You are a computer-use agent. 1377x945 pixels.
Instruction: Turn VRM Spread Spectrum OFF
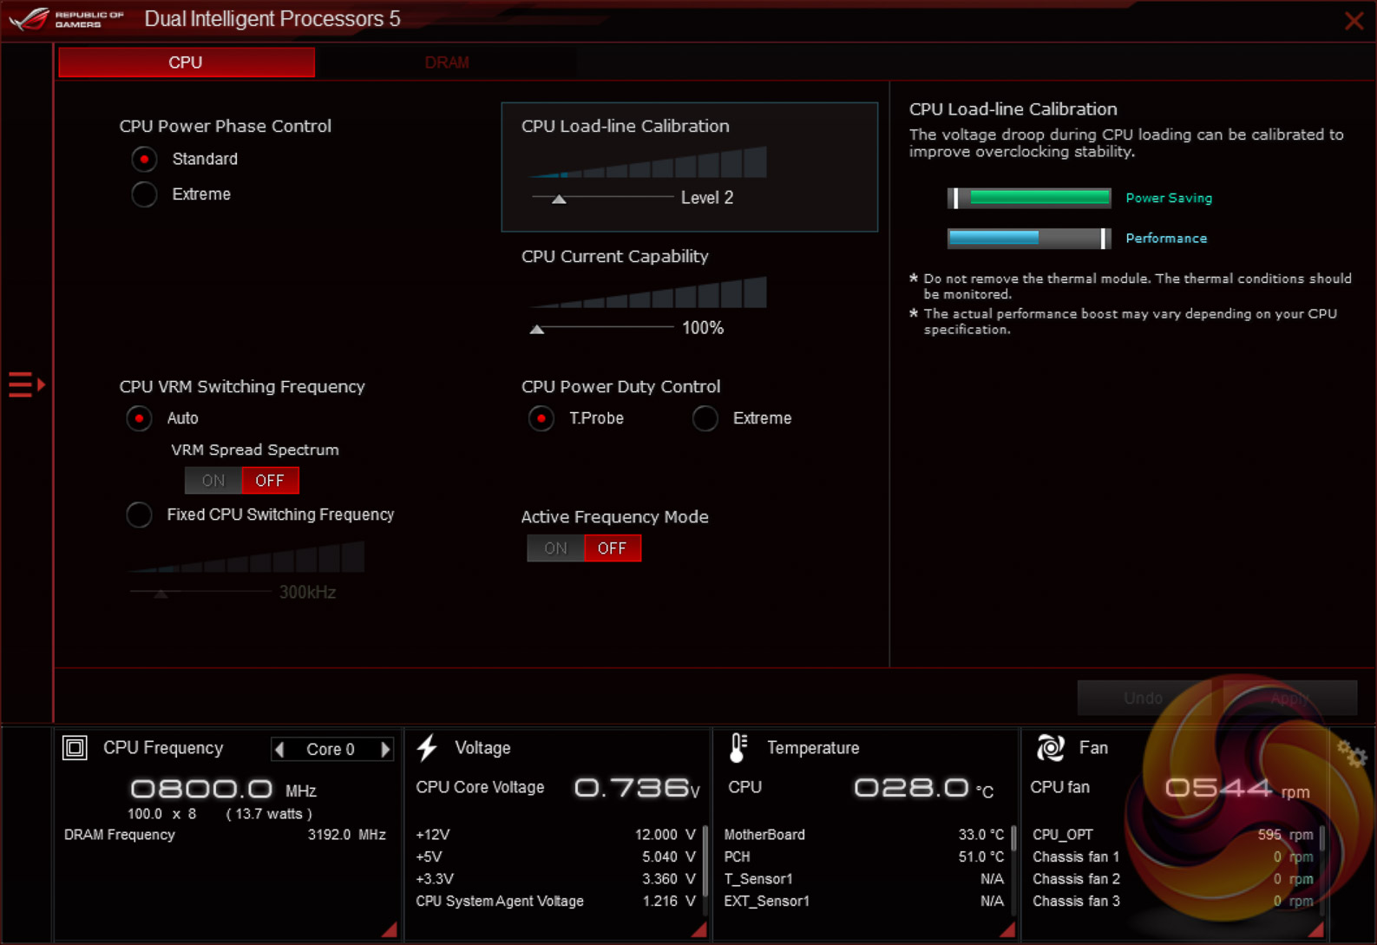tap(271, 481)
